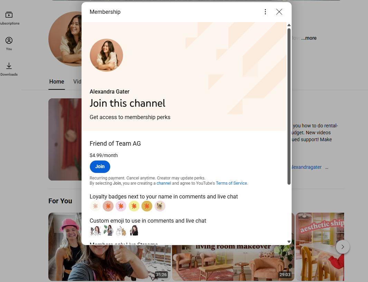
Task: Open Downloads in the left sidebar
Action: point(9,69)
